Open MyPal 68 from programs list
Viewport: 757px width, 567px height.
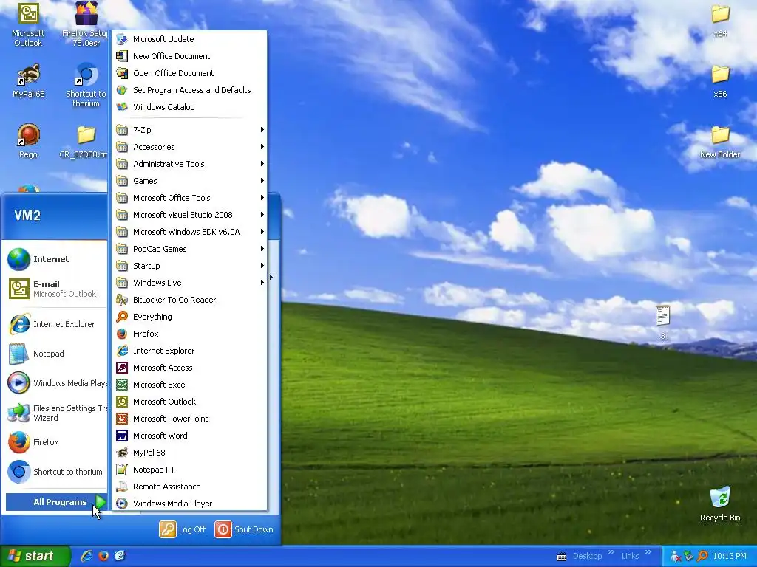189,453
